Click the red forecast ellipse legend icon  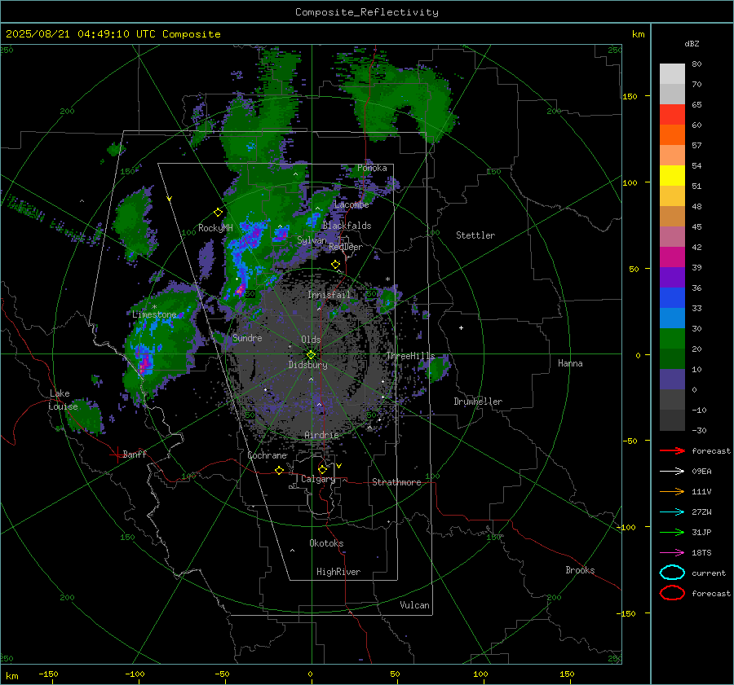672,593
